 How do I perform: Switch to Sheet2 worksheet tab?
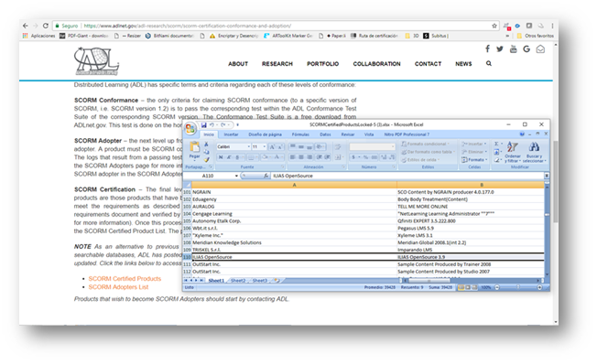pyautogui.click(x=238, y=281)
